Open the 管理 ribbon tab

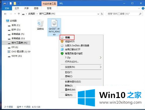coord(49,9)
